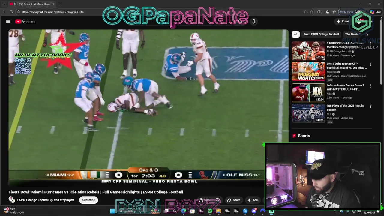Open Top Plays of 2025 thumbnail
The image size is (384, 216).
click(308, 113)
